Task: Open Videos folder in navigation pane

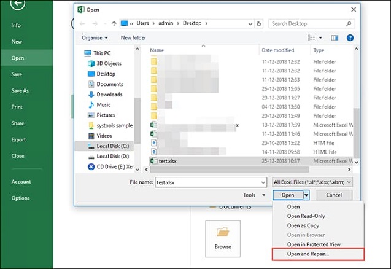Action: pos(100,136)
